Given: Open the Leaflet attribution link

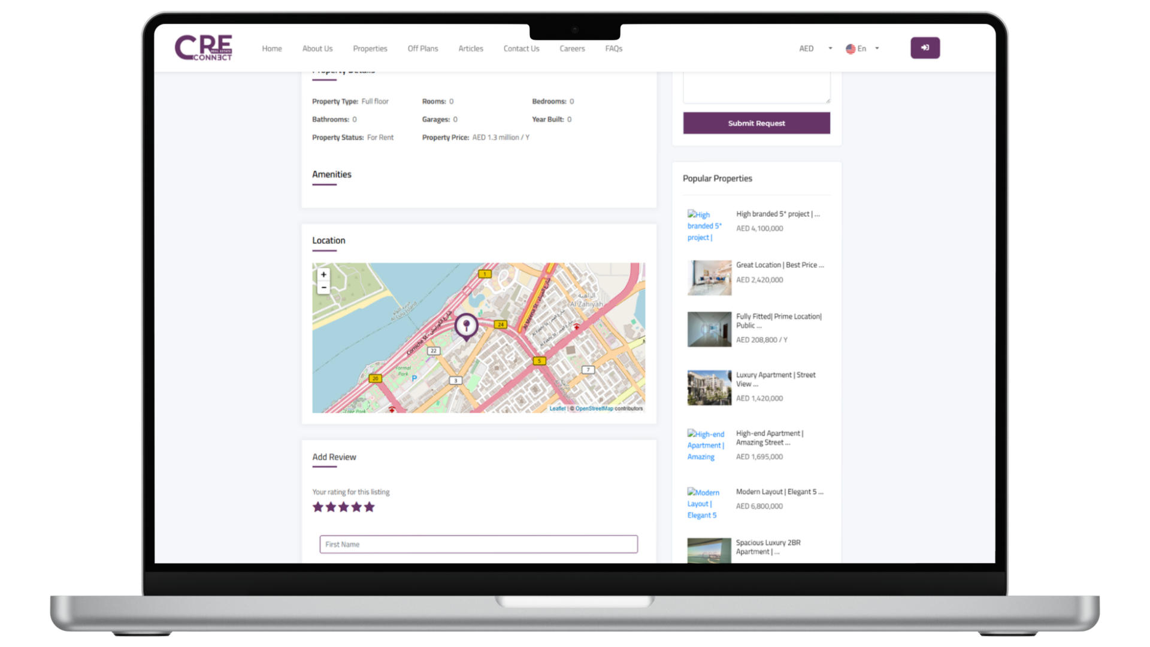Looking at the screenshot, I should coord(558,409).
